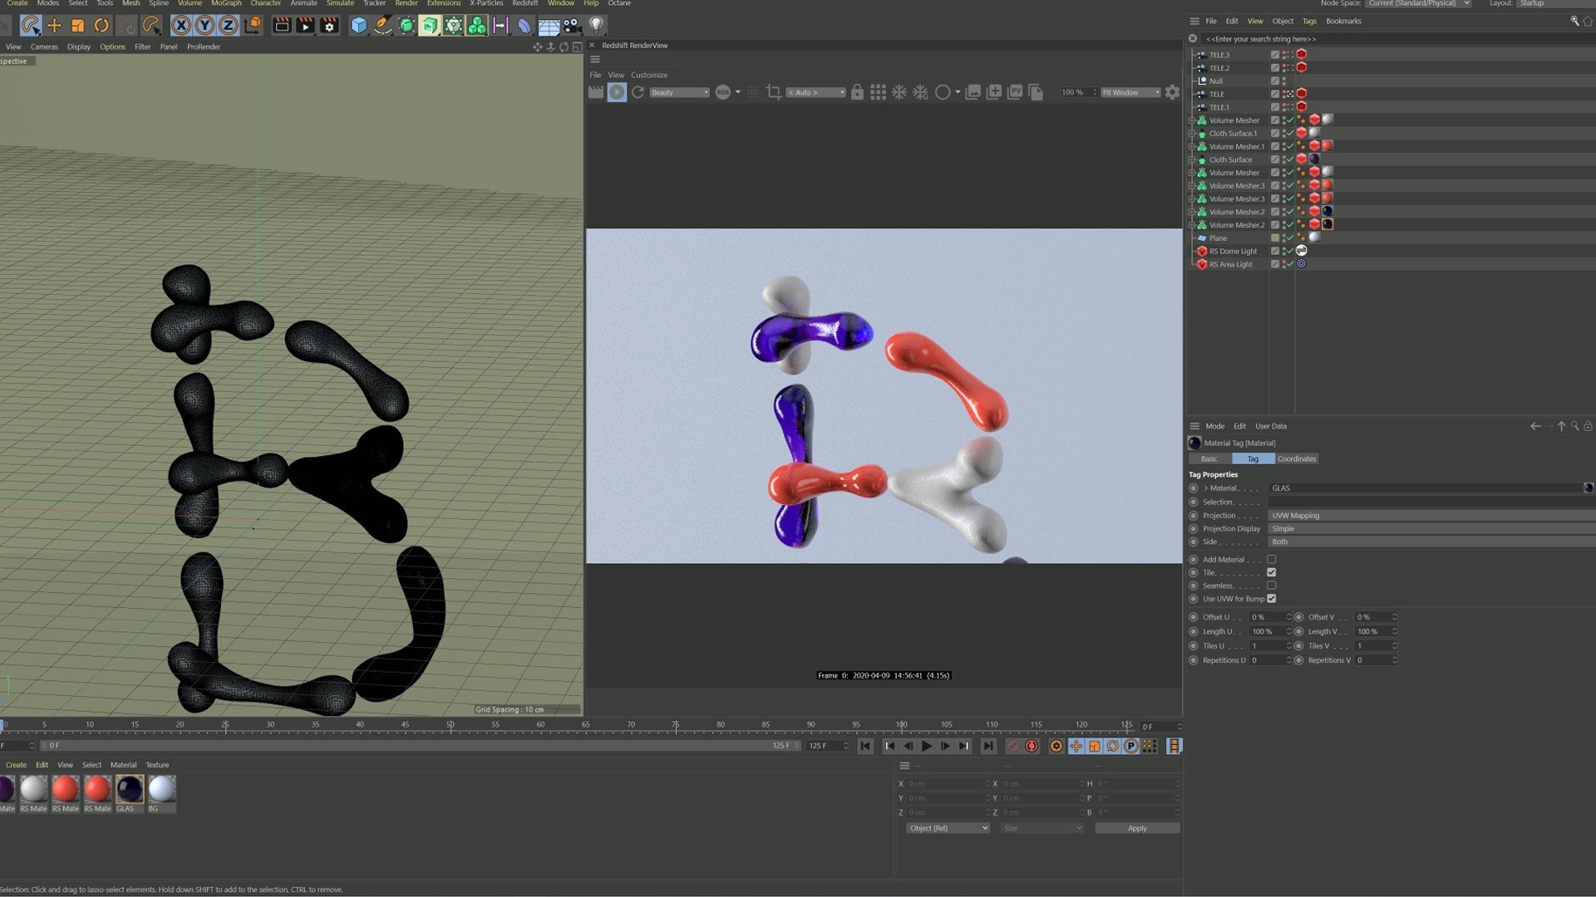
Task: Toggle Redshift render region crop
Action: 773,92
